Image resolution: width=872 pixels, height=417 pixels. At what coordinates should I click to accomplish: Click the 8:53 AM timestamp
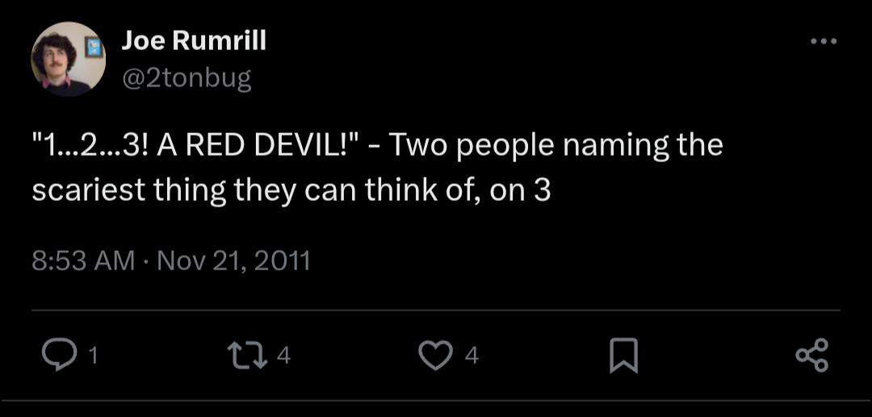82,262
